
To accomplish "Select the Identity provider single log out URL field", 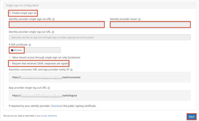I will (x=100, y=37).
